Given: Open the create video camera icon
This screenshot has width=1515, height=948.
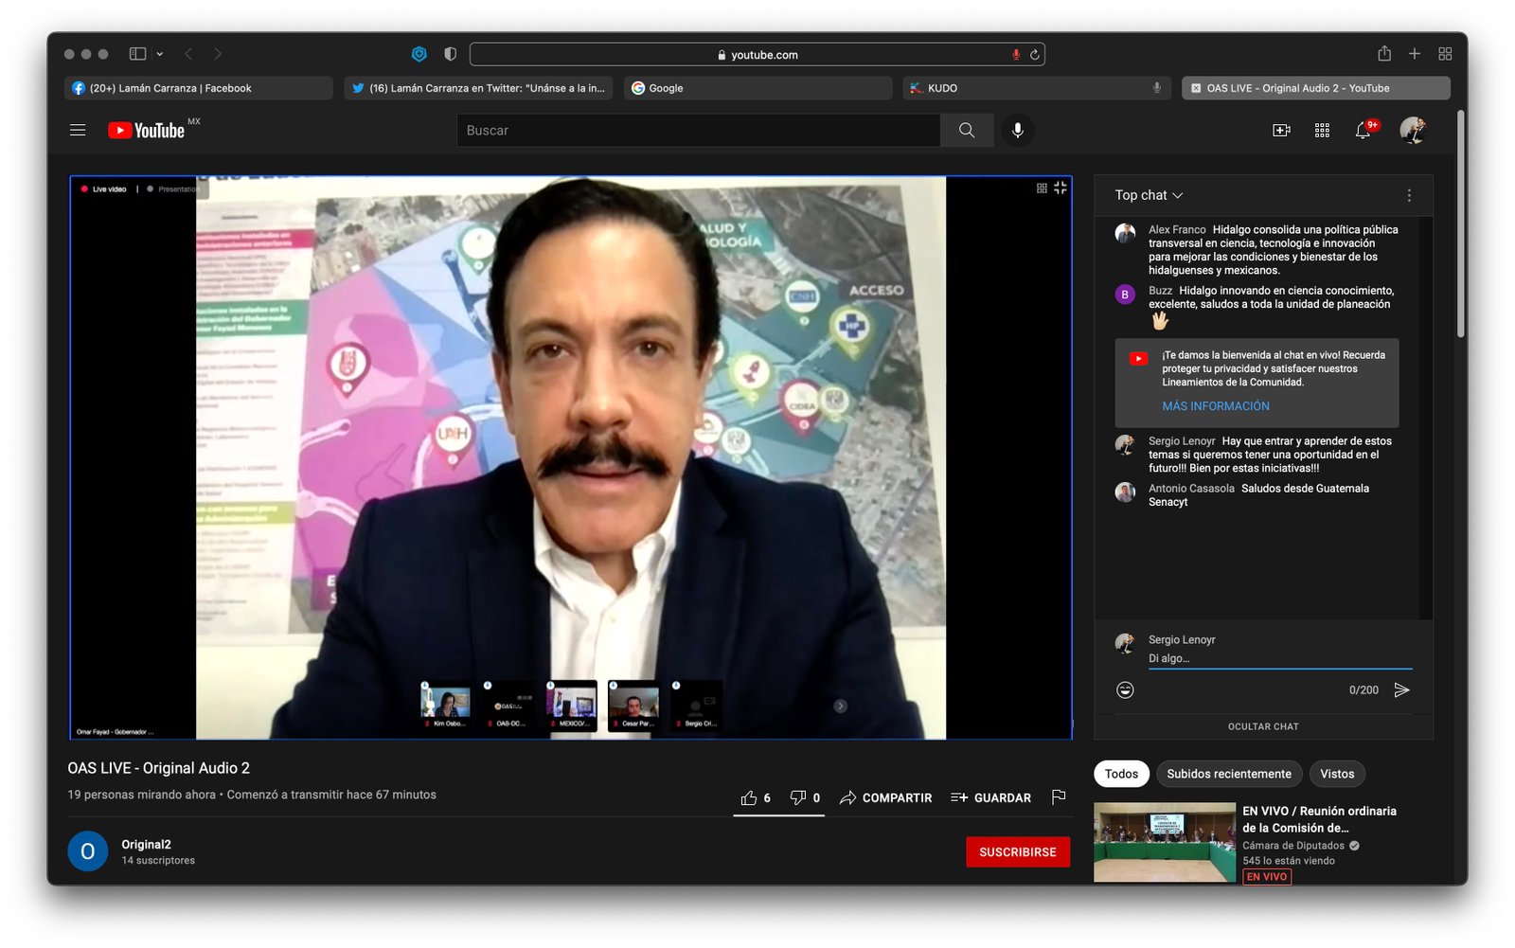Looking at the screenshot, I should [x=1280, y=131].
